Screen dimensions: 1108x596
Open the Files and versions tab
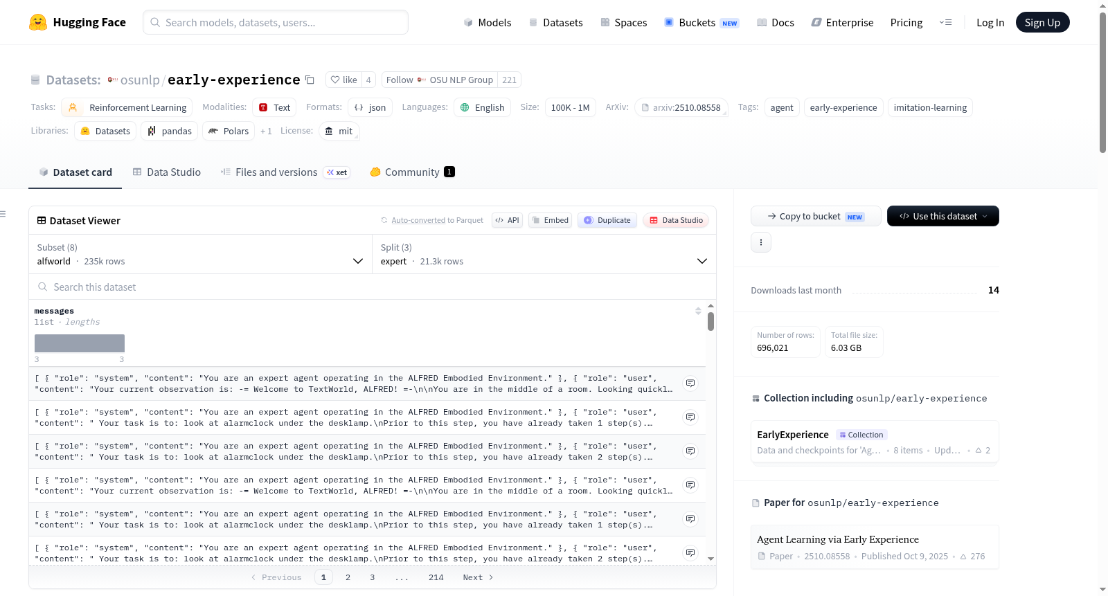click(x=285, y=172)
